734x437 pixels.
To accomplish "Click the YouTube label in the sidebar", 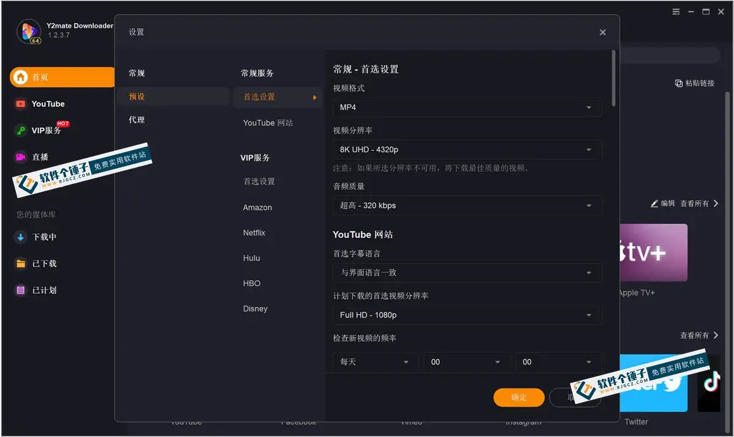I will coord(48,104).
